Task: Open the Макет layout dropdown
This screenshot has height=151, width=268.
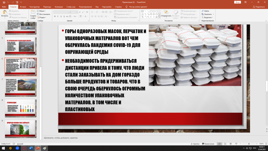Action: pos(41,11)
